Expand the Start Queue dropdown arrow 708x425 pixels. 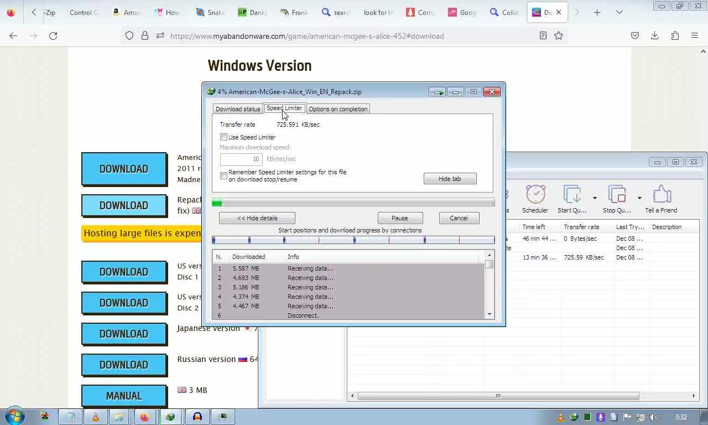[x=595, y=198]
